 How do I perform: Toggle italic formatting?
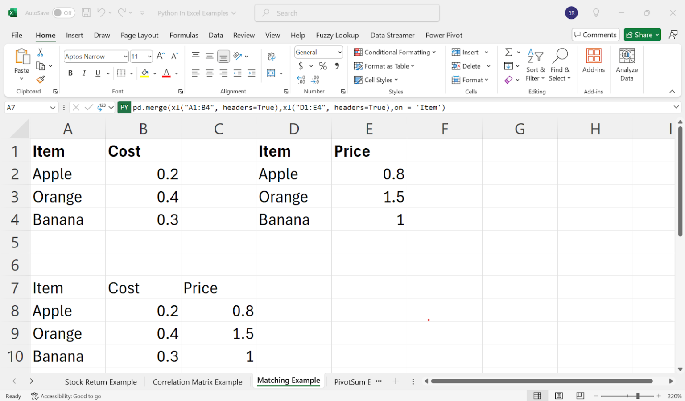[84, 73]
